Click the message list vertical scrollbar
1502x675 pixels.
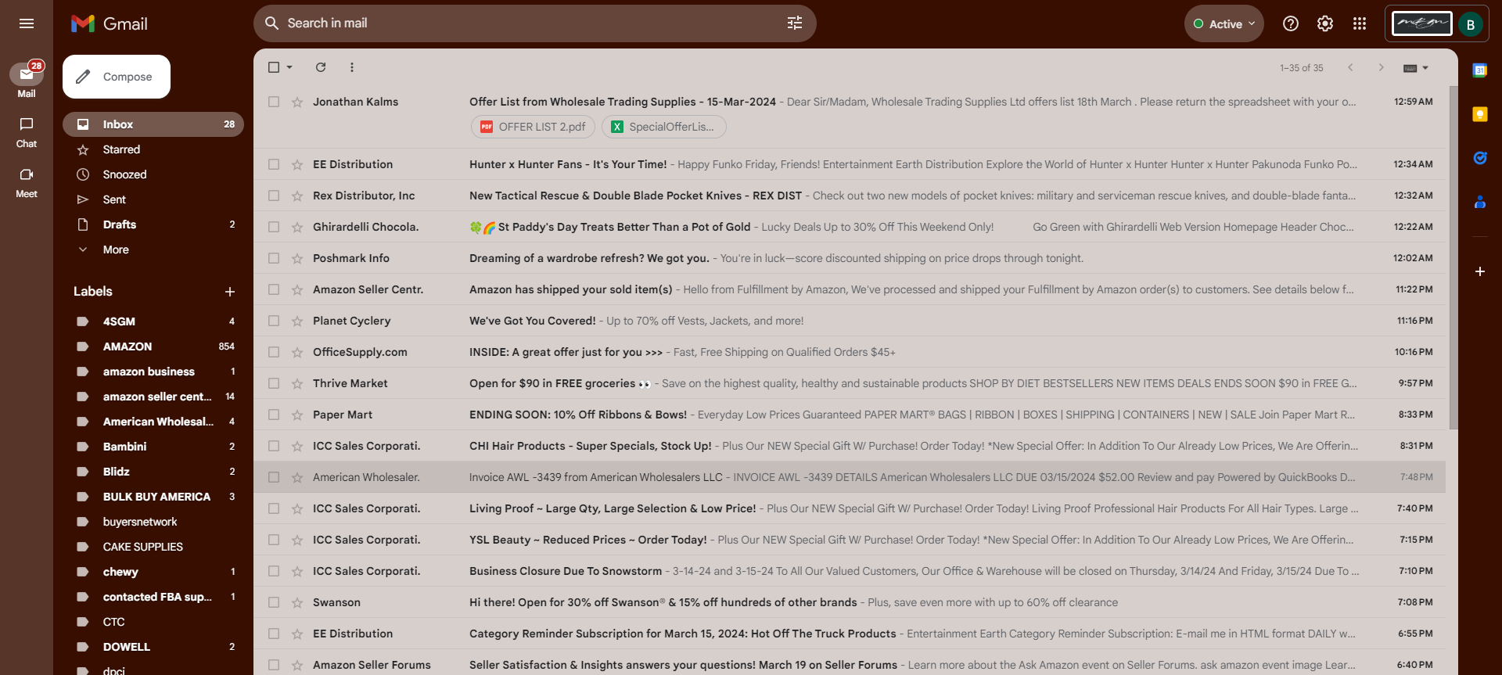1453,258
